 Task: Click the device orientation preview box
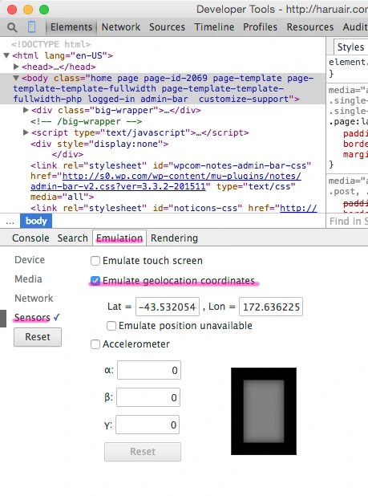pyautogui.click(x=264, y=411)
